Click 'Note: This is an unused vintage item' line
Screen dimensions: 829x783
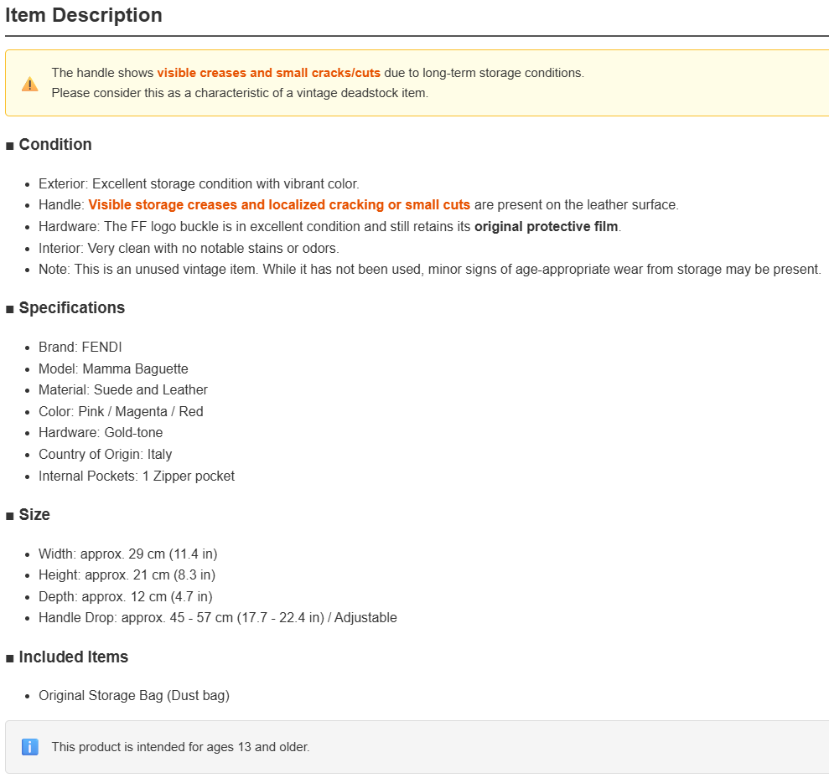(430, 270)
